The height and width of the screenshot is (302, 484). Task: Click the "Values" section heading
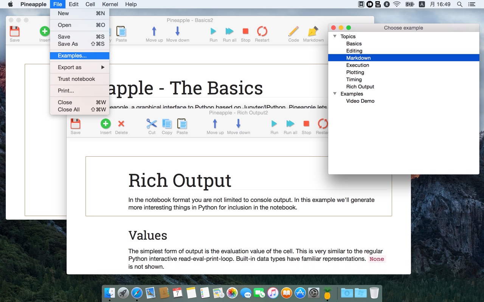[148, 235]
